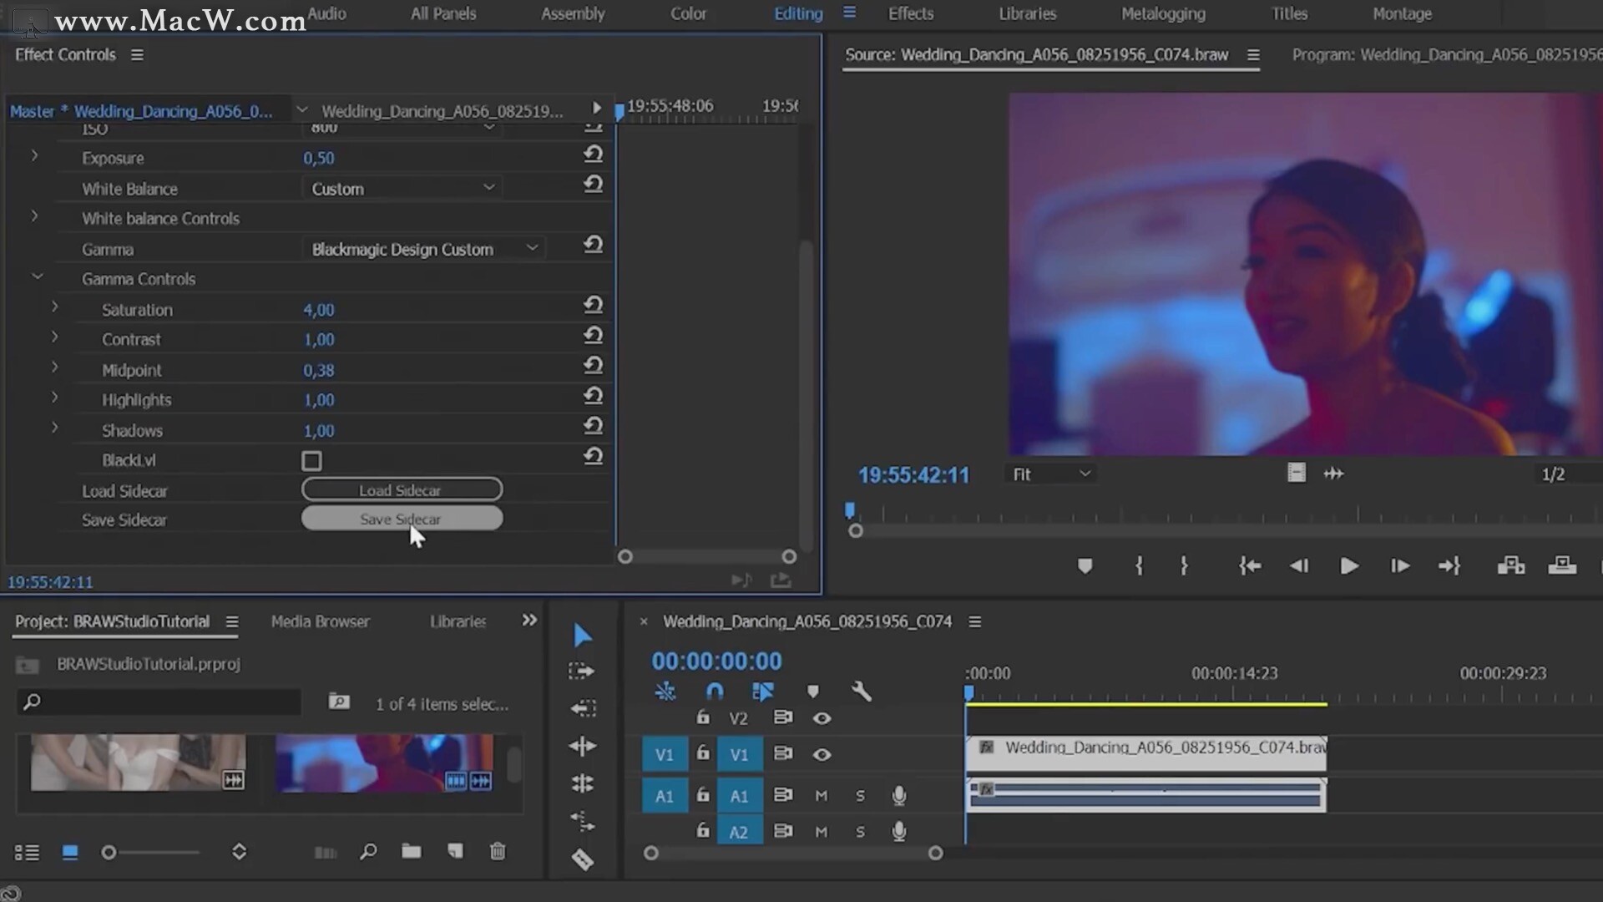Open the White Balance dropdown
This screenshot has height=902, width=1603.
(x=402, y=189)
